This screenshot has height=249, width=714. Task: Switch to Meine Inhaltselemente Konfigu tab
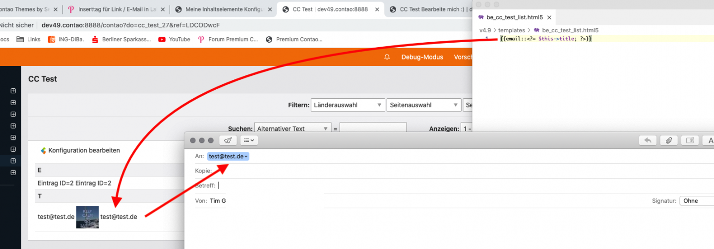pyautogui.click(x=223, y=9)
